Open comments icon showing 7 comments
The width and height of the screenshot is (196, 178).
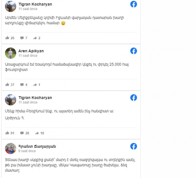[x=22, y=38]
